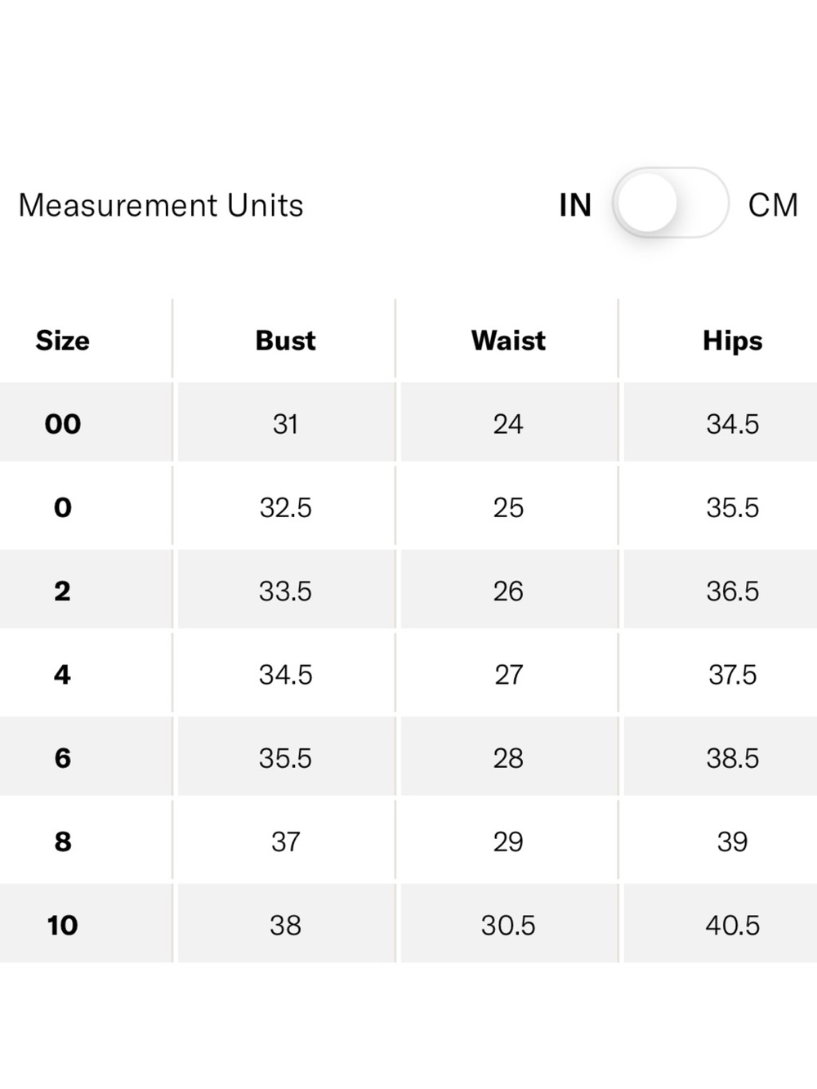Select the size 8 row label
The width and height of the screenshot is (817, 1089).
tap(63, 841)
